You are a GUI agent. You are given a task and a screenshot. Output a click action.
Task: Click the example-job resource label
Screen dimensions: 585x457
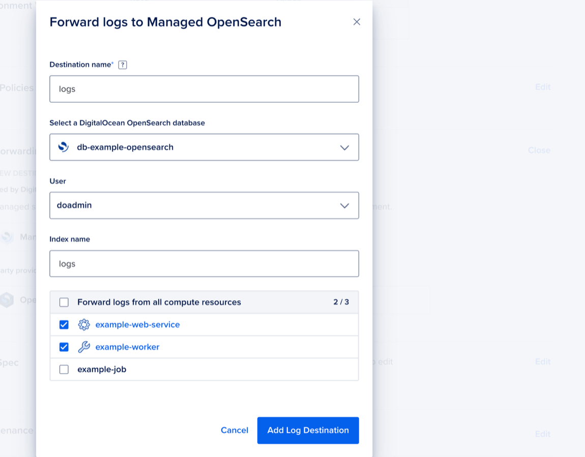click(102, 370)
